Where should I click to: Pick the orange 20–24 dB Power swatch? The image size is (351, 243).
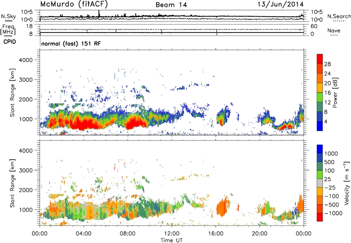320,79
